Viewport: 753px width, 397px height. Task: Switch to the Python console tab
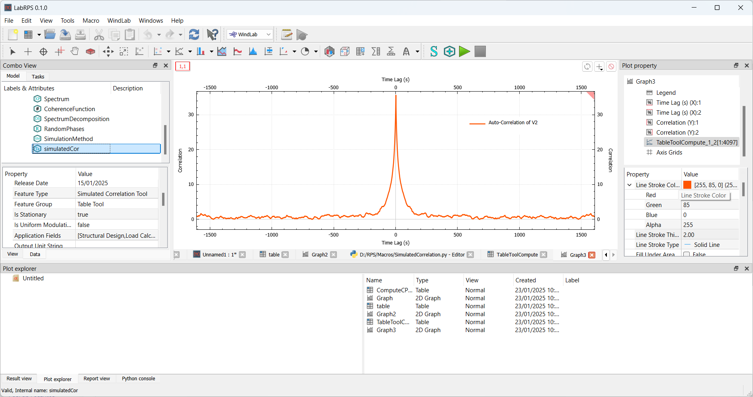pyautogui.click(x=138, y=379)
